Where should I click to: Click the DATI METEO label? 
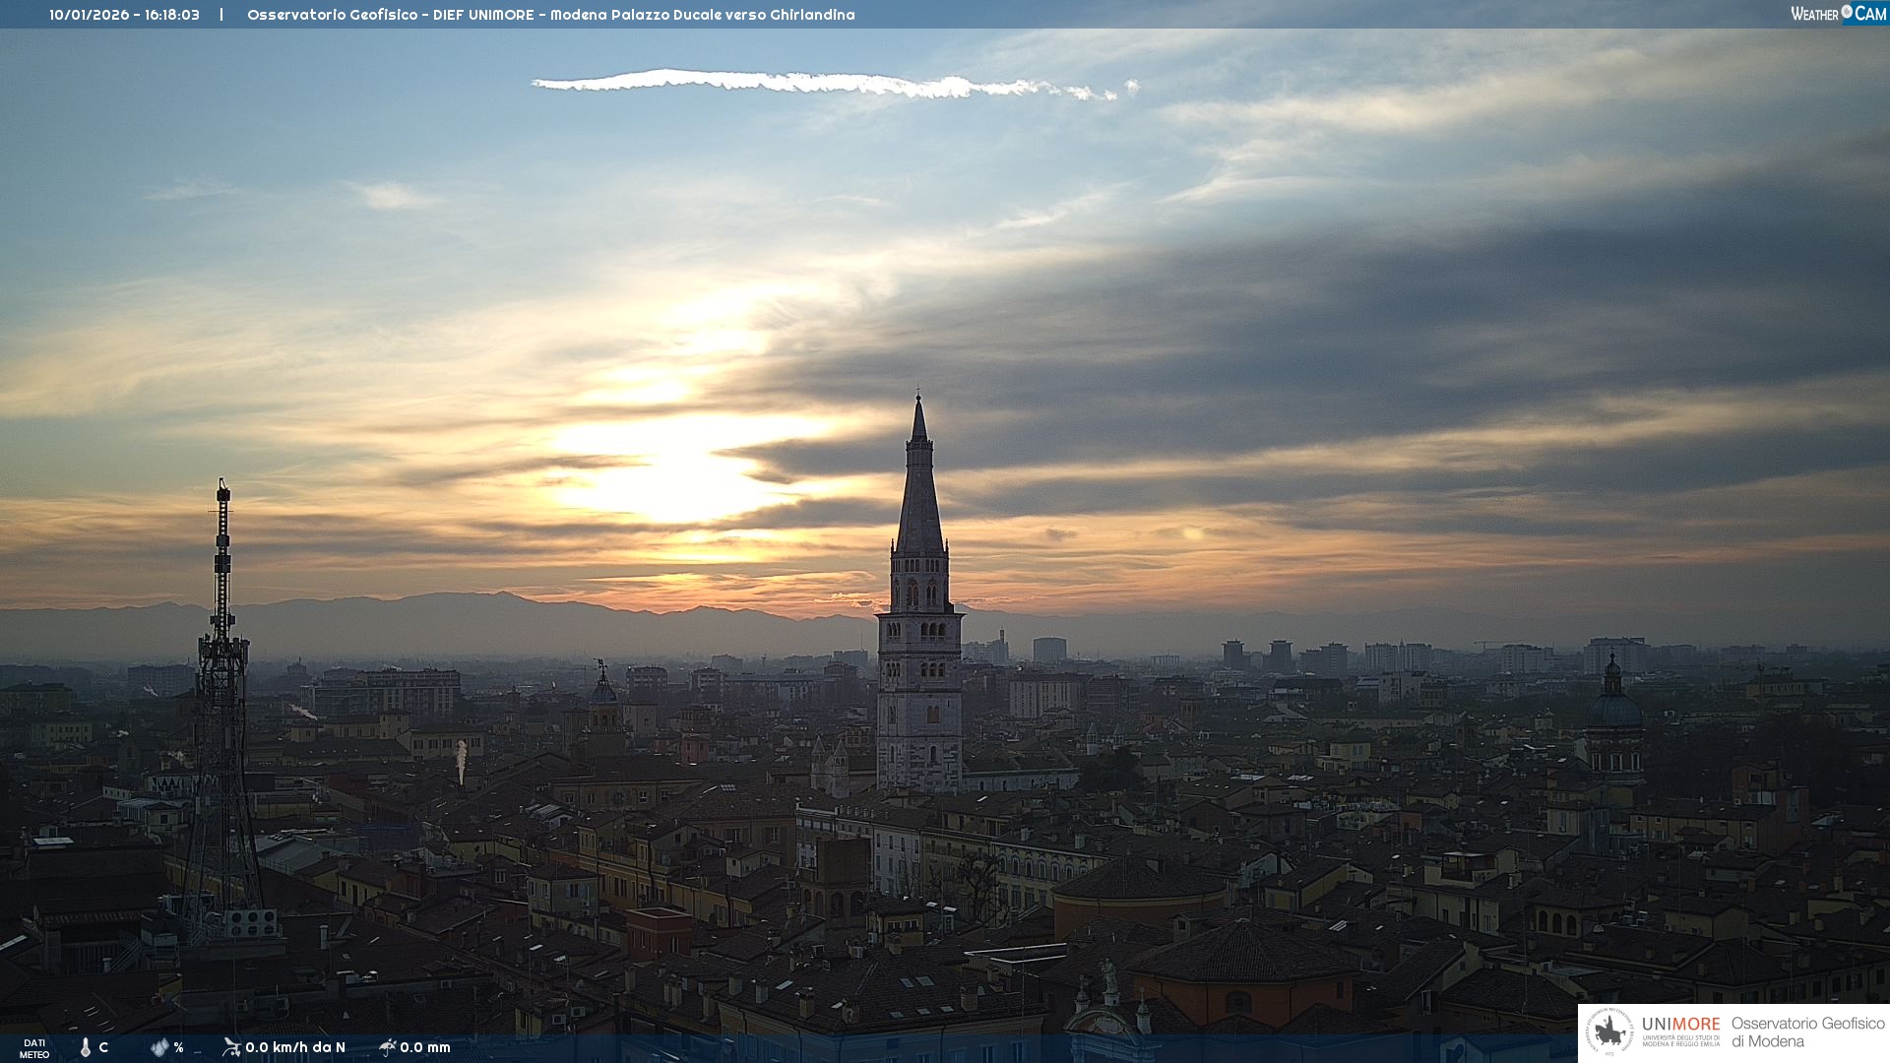pyautogui.click(x=34, y=1048)
